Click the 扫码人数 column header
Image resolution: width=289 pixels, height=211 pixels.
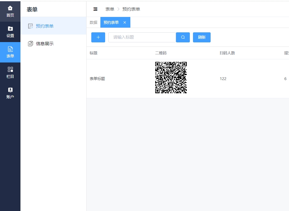227,53
